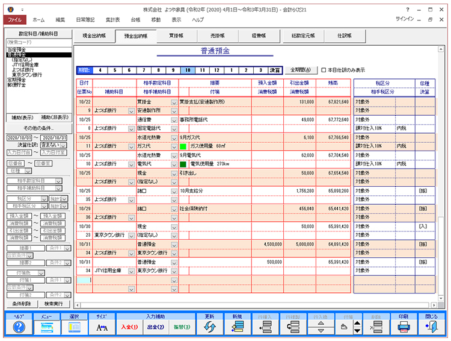
Task: Click 条件削除 button
Action: [22, 304]
